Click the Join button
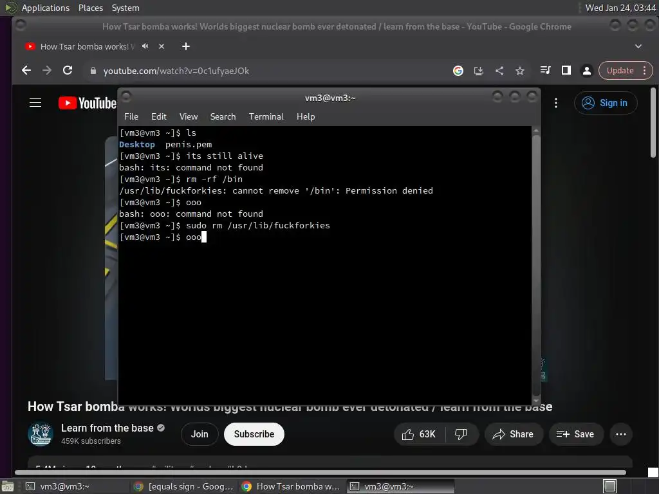The height and width of the screenshot is (494, 659). [x=200, y=434]
